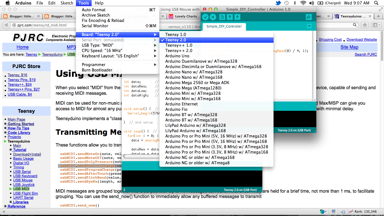Click the battery icon in menu bar
Screen dimensions: 384x216
click(x=320, y=3)
